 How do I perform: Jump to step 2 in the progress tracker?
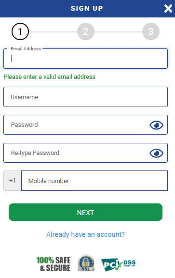pos(86,31)
